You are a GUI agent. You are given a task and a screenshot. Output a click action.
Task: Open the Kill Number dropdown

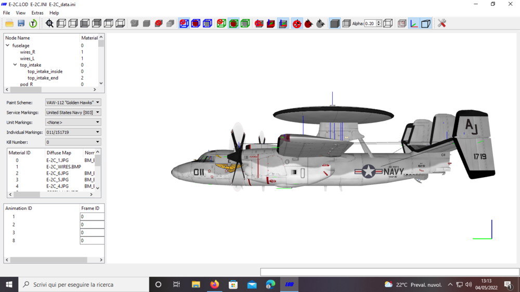(x=73, y=142)
